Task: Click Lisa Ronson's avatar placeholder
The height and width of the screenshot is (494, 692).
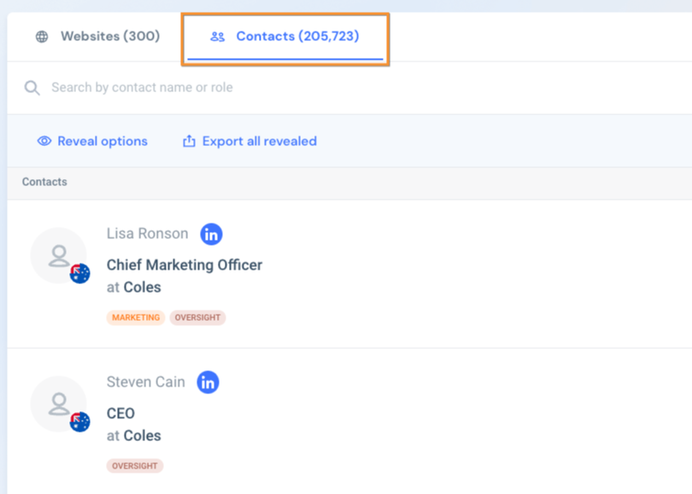Action: coord(58,255)
